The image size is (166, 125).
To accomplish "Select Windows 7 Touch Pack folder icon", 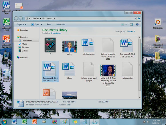I will click(158, 42).
